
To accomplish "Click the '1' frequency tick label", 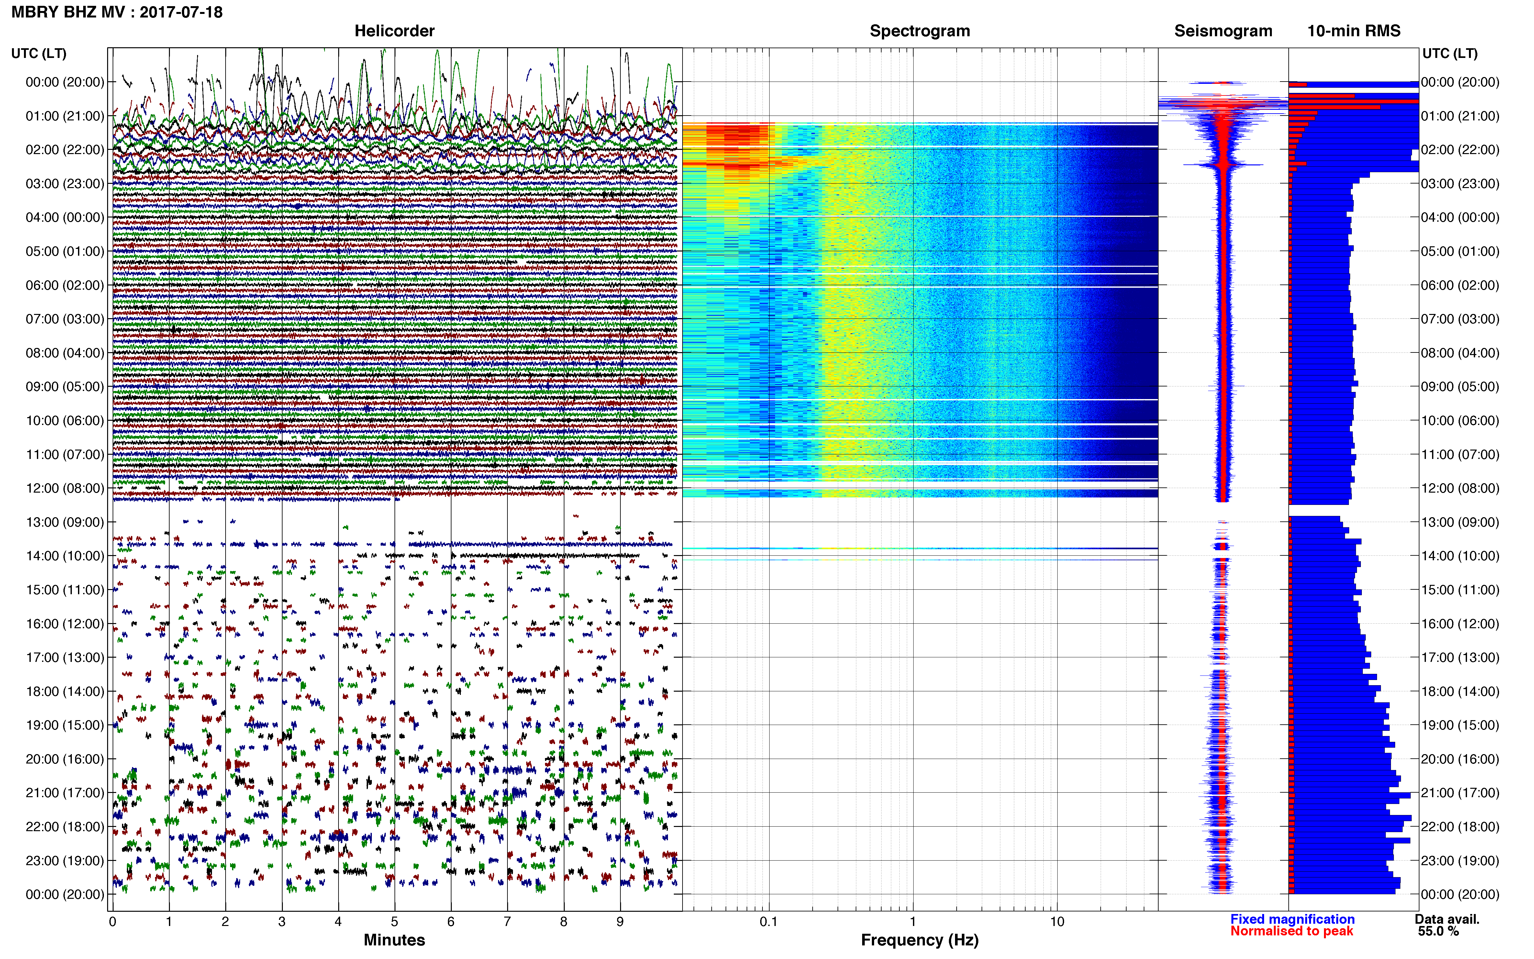I will coord(913,921).
